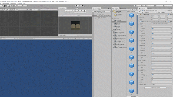The height and width of the screenshot is (97, 173).
Task: Click the Project asset list scrollbar
Action: (137, 54)
